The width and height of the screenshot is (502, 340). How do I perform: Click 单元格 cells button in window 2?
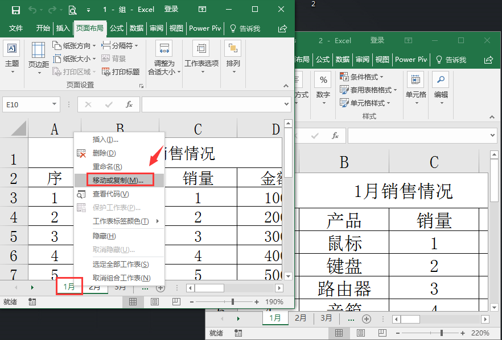(x=416, y=89)
